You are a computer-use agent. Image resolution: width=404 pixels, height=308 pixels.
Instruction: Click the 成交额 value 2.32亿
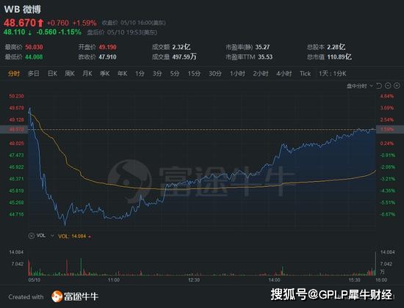click(x=181, y=47)
